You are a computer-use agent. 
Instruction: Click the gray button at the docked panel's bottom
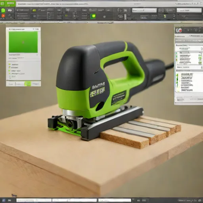click(x=180, y=100)
